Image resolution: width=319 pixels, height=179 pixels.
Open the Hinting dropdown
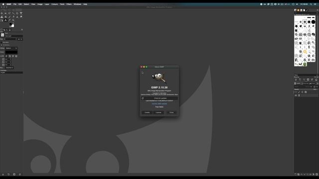[x=11, y=48]
